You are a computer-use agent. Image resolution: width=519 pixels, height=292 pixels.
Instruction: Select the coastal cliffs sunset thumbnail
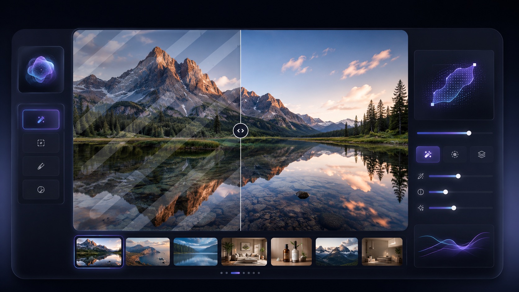(x=148, y=252)
